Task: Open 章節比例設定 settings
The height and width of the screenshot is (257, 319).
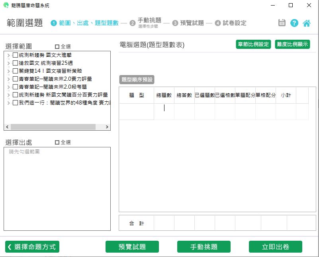Action: coord(253,44)
